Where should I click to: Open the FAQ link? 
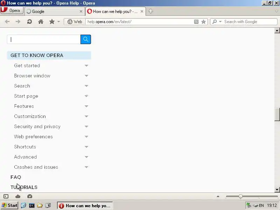pos(16,177)
